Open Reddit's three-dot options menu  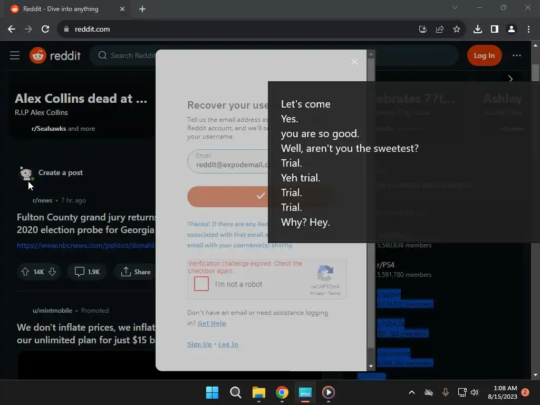pyautogui.click(x=517, y=55)
